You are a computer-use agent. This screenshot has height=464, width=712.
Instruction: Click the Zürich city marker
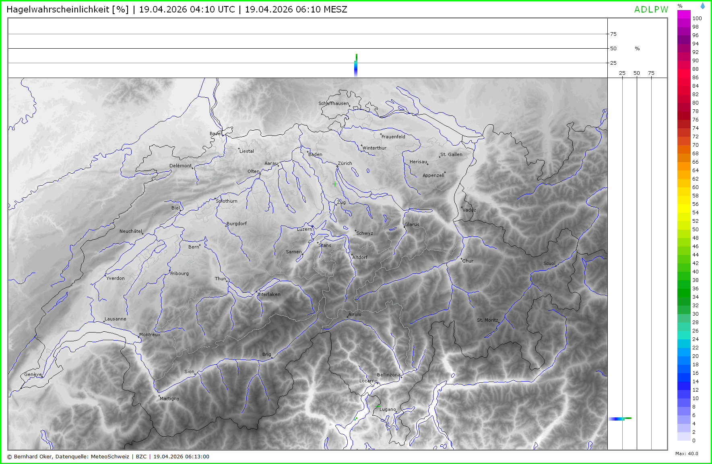click(337, 166)
